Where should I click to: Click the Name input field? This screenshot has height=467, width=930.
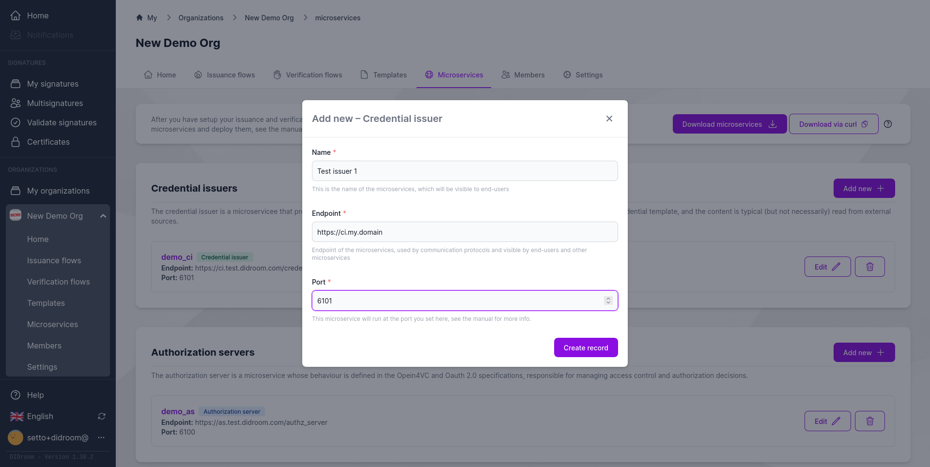tap(465, 171)
